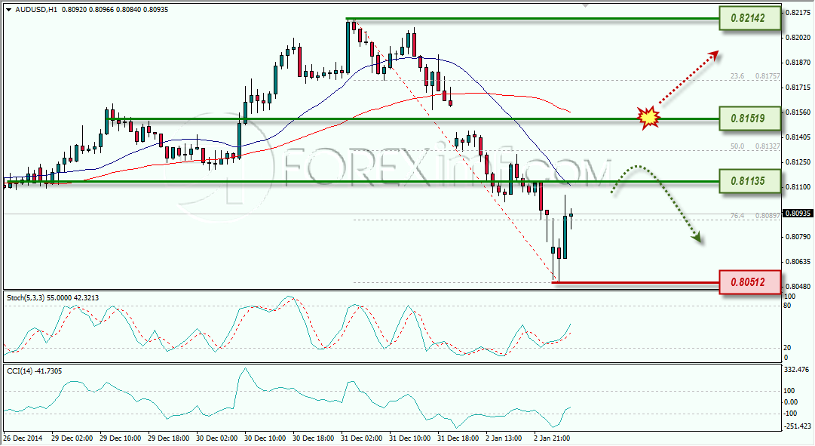
Task: Click the AUDUSD,H1 symbol title text
Action: (36, 9)
